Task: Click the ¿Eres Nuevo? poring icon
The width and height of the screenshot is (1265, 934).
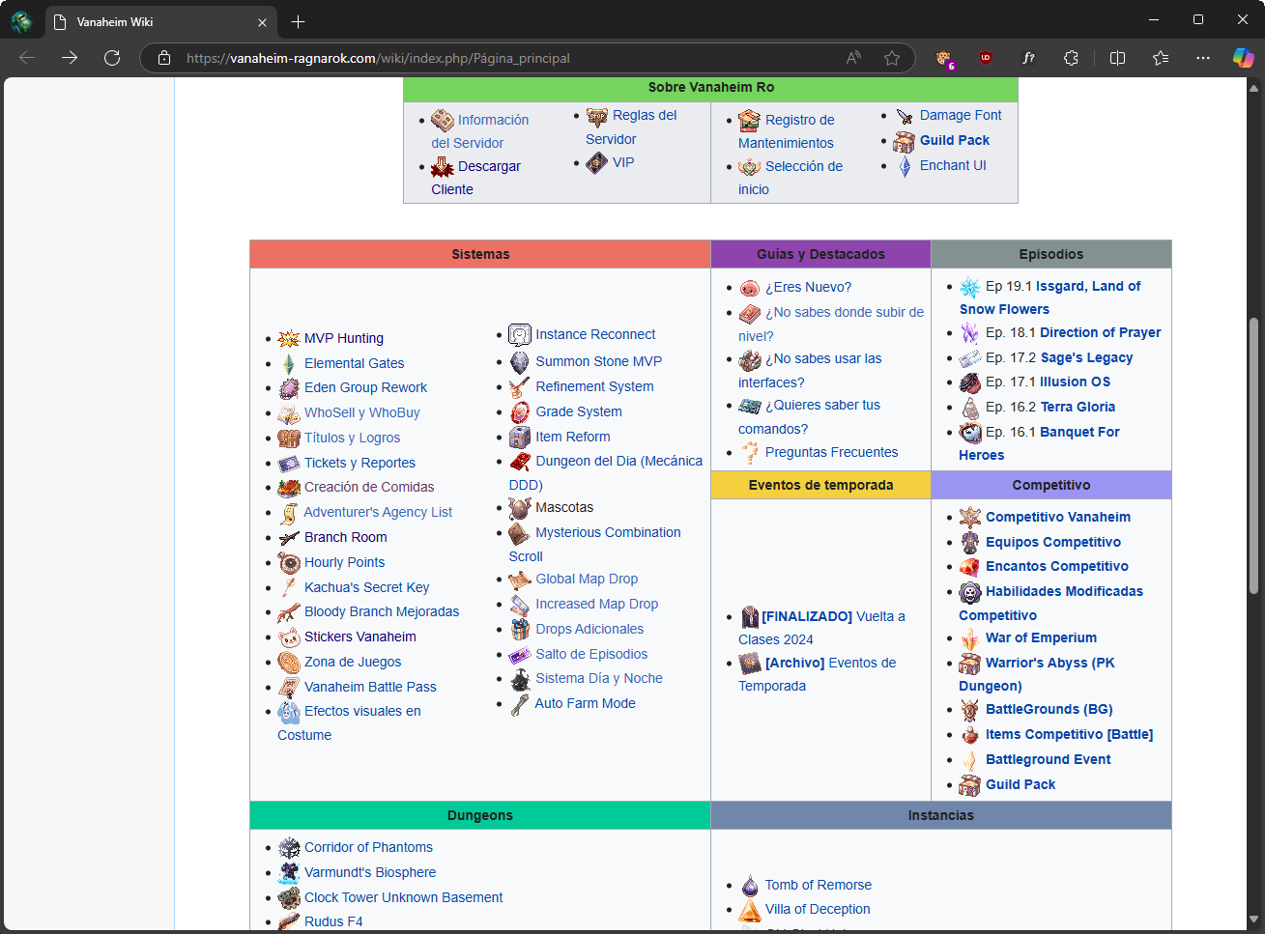Action: (x=750, y=288)
